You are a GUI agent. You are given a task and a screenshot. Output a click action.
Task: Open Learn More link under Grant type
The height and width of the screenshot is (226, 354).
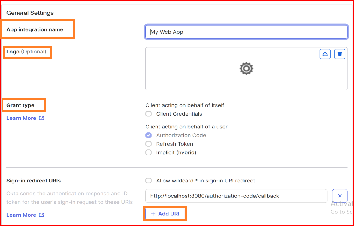pyautogui.click(x=21, y=118)
